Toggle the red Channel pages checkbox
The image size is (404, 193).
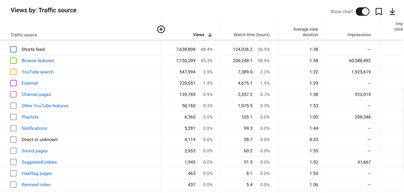coord(13,94)
